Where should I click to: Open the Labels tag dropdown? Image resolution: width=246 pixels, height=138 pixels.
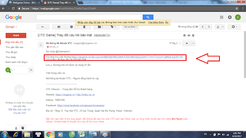(113, 27)
